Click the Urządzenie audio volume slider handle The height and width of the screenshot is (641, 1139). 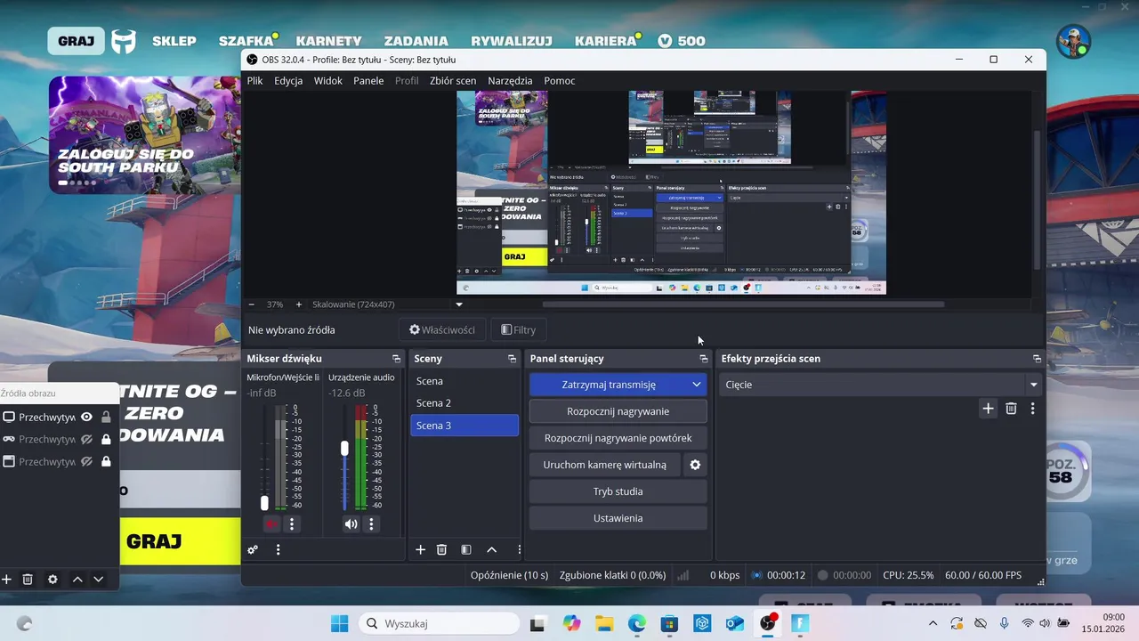tap(344, 449)
